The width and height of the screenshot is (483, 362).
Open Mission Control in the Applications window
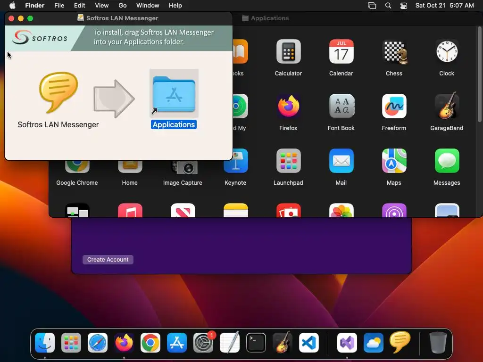pos(77,211)
